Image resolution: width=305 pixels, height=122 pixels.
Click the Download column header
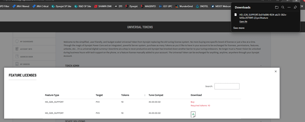coord(196,95)
